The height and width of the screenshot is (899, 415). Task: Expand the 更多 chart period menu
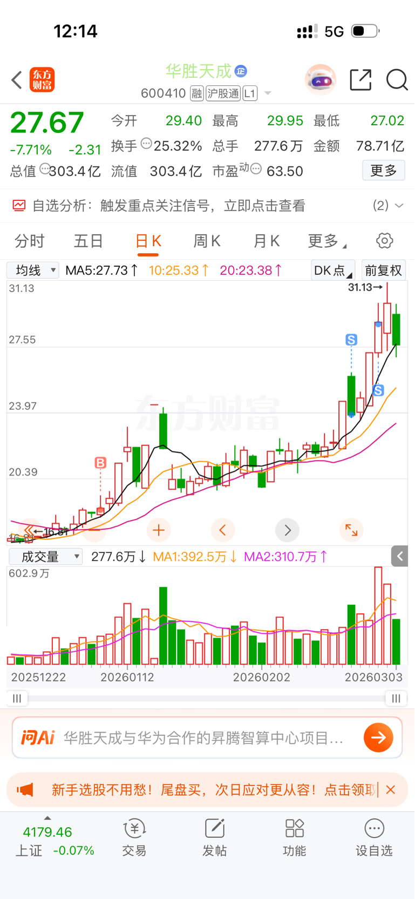coord(327,241)
